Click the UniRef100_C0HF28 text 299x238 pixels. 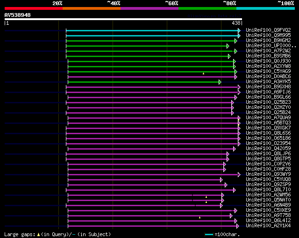click(x=268, y=169)
